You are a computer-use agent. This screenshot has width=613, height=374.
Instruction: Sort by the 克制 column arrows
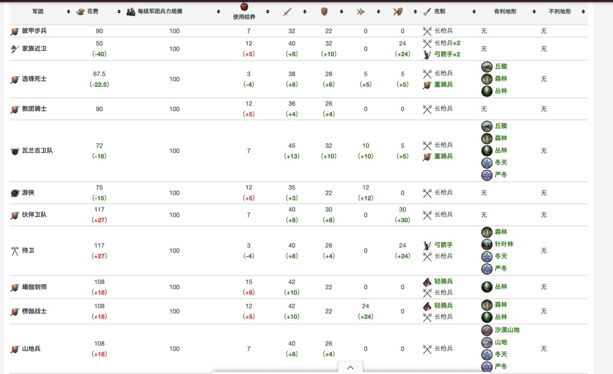coord(474,12)
